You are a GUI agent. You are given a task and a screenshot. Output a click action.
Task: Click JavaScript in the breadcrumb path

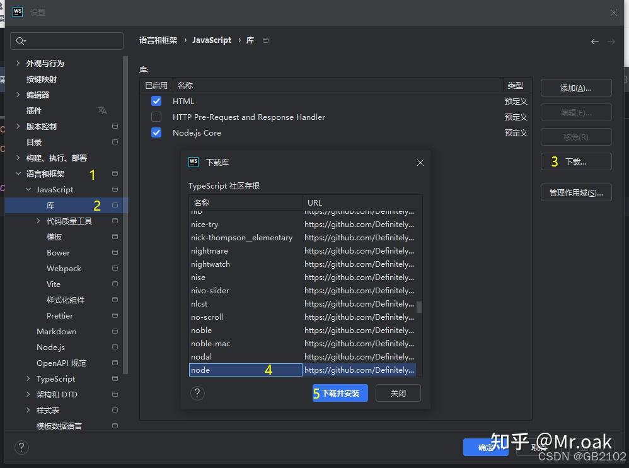(211, 40)
